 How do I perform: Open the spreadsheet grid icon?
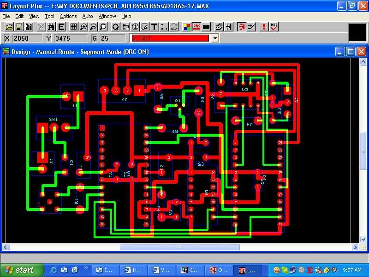click(74, 27)
